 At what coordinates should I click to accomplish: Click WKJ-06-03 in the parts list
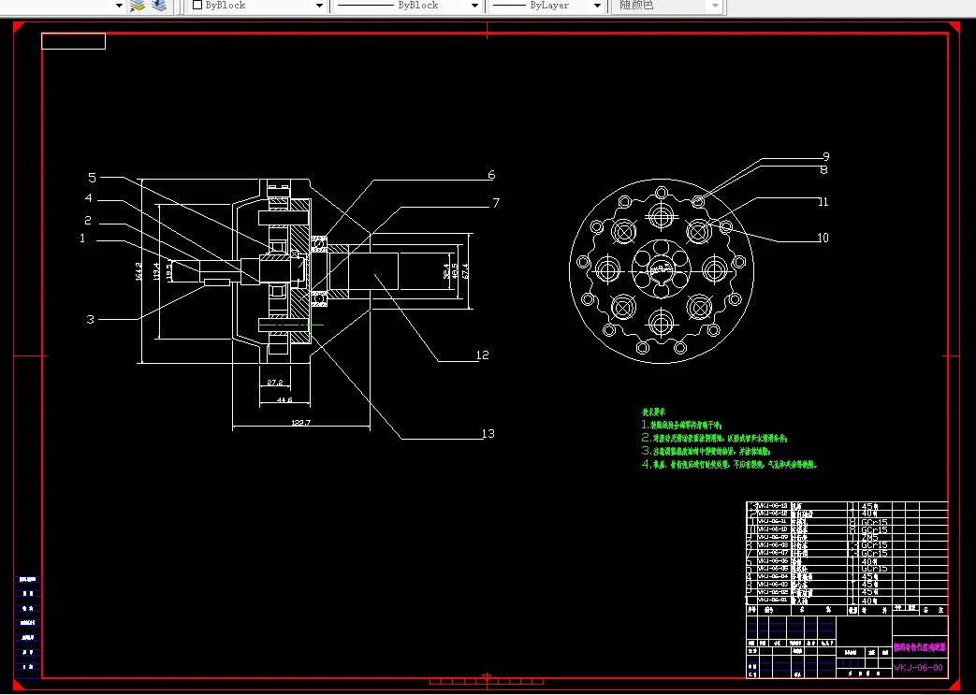pos(772,585)
